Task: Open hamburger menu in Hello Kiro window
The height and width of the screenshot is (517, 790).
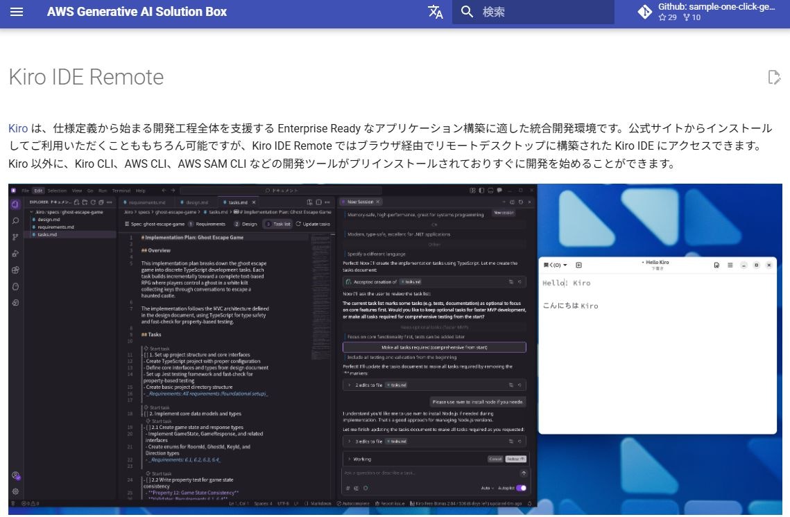Action: tap(730, 265)
